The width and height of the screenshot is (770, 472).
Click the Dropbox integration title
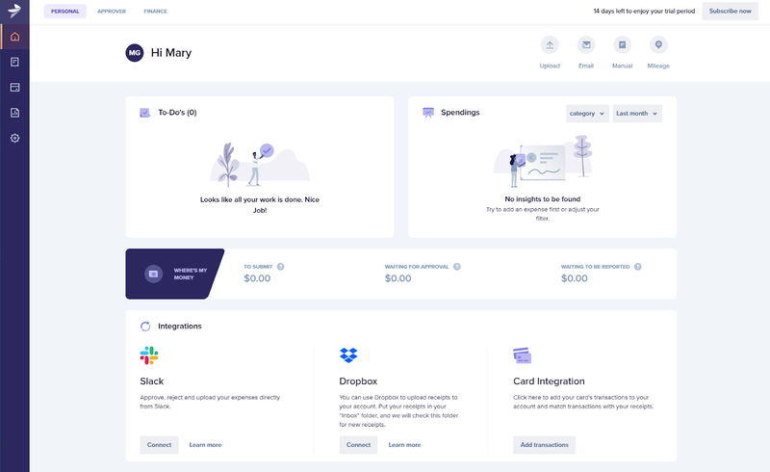point(358,381)
